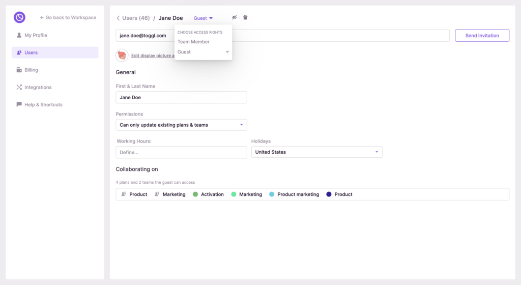521x285 pixels.
Task: Expand the Permissions dropdown
Action: tap(181, 125)
